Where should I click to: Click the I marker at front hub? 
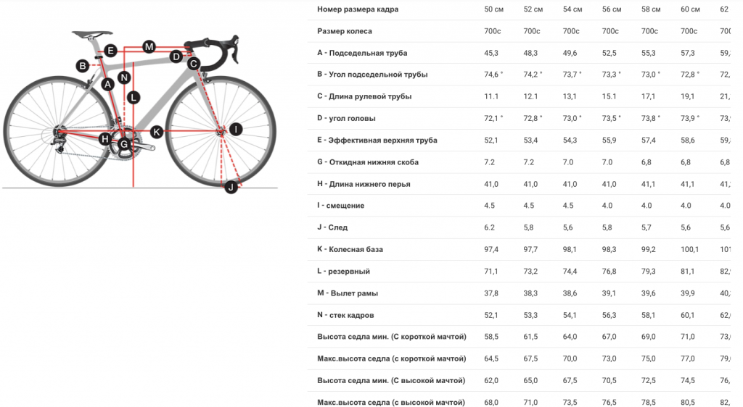[235, 129]
